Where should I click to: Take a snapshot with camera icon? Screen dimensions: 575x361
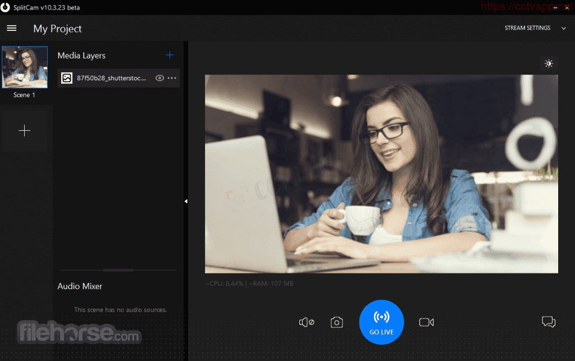(337, 322)
